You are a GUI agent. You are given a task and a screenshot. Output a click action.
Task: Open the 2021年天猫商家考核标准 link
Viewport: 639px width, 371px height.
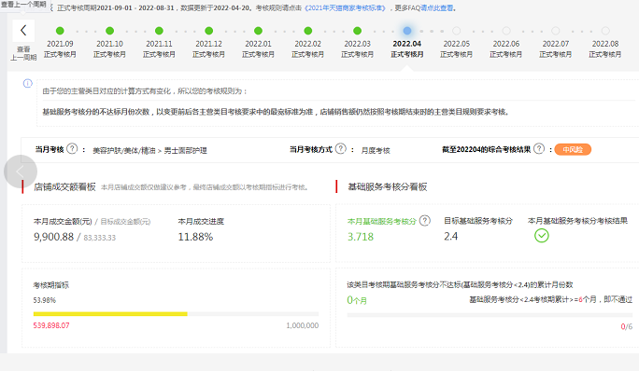tap(345, 8)
